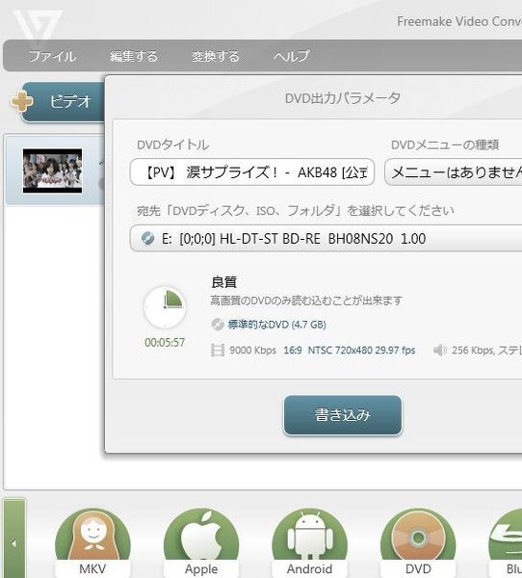This screenshot has height=578, width=522.
Task: Click the speaker audio icon
Action: coord(440,351)
